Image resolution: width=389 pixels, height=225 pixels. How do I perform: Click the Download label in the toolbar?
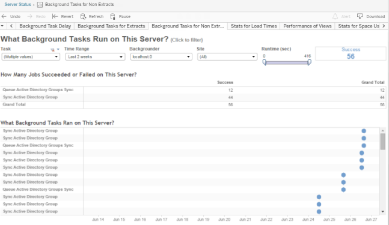376,17
